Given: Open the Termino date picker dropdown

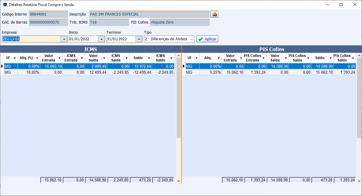Looking at the screenshot, I should [139, 39].
